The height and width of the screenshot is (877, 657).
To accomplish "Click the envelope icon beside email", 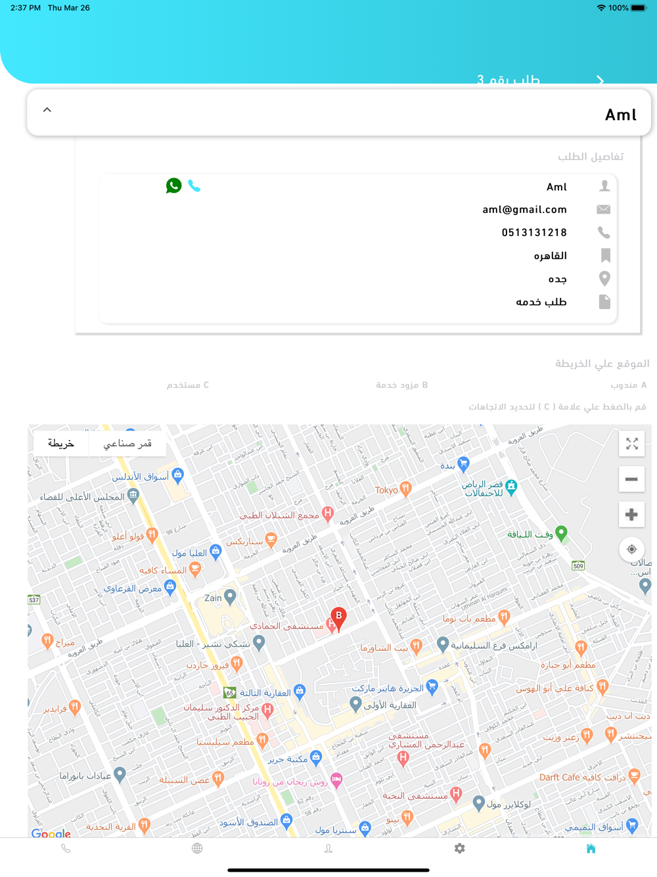I will pyautogui.click(x=604, y=209).
